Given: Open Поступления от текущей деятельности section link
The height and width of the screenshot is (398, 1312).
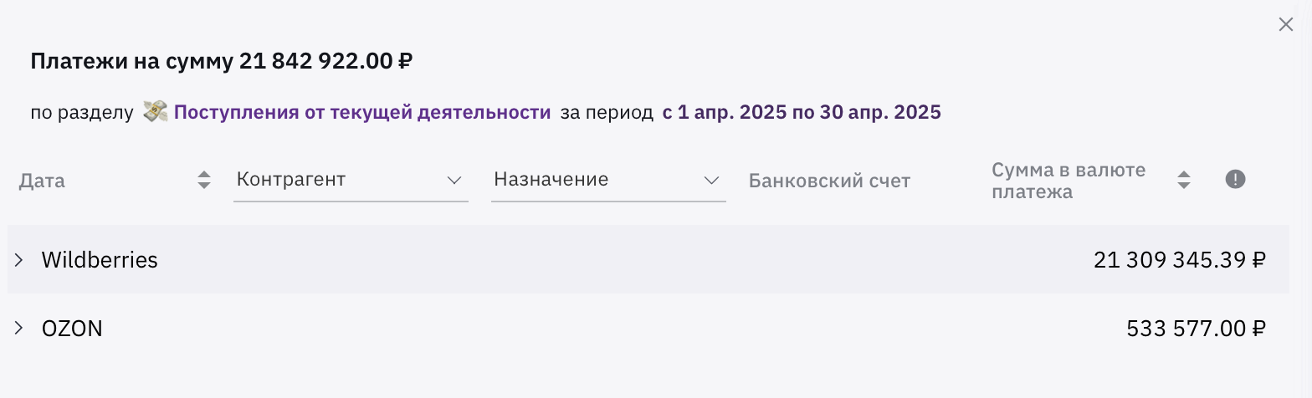Looking at the screenshot, I should click(362, 112).
